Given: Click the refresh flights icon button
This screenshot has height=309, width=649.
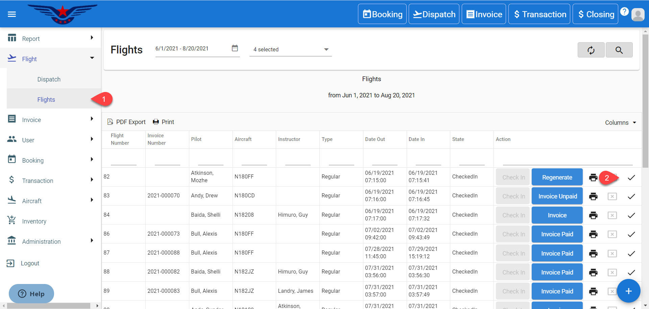Looking at the screenshot, I should (x=591, y=50).
